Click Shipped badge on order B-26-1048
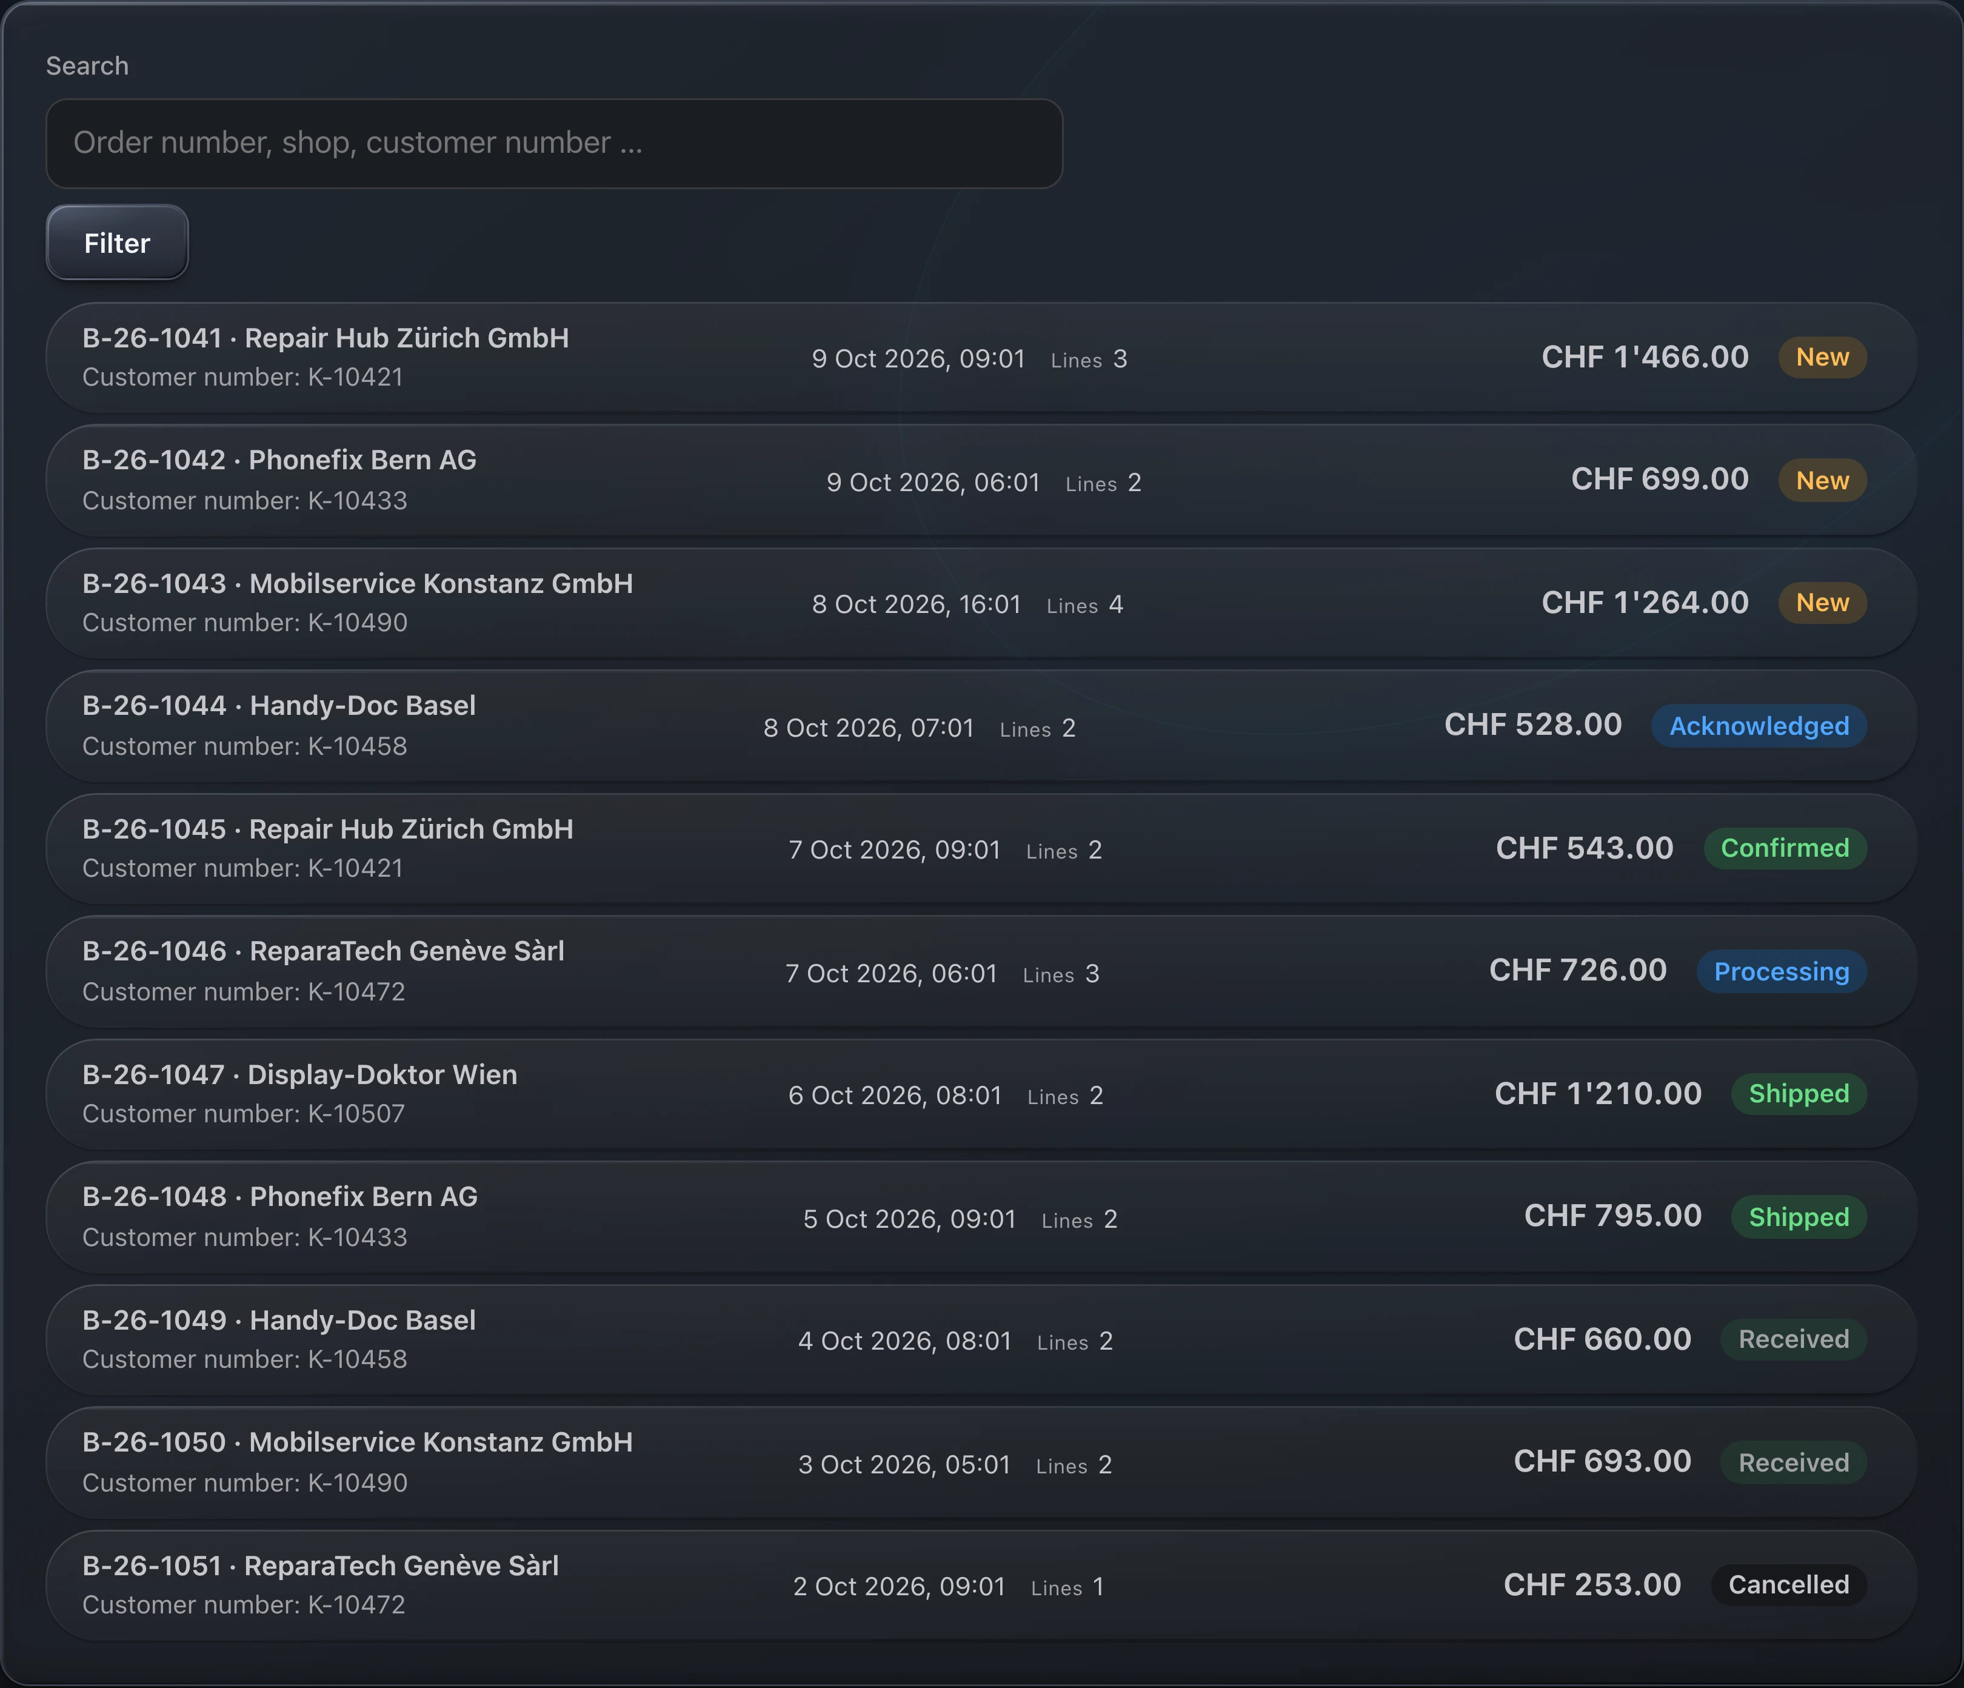The image size is (1964, 1688). (x=1798, y=1217)
